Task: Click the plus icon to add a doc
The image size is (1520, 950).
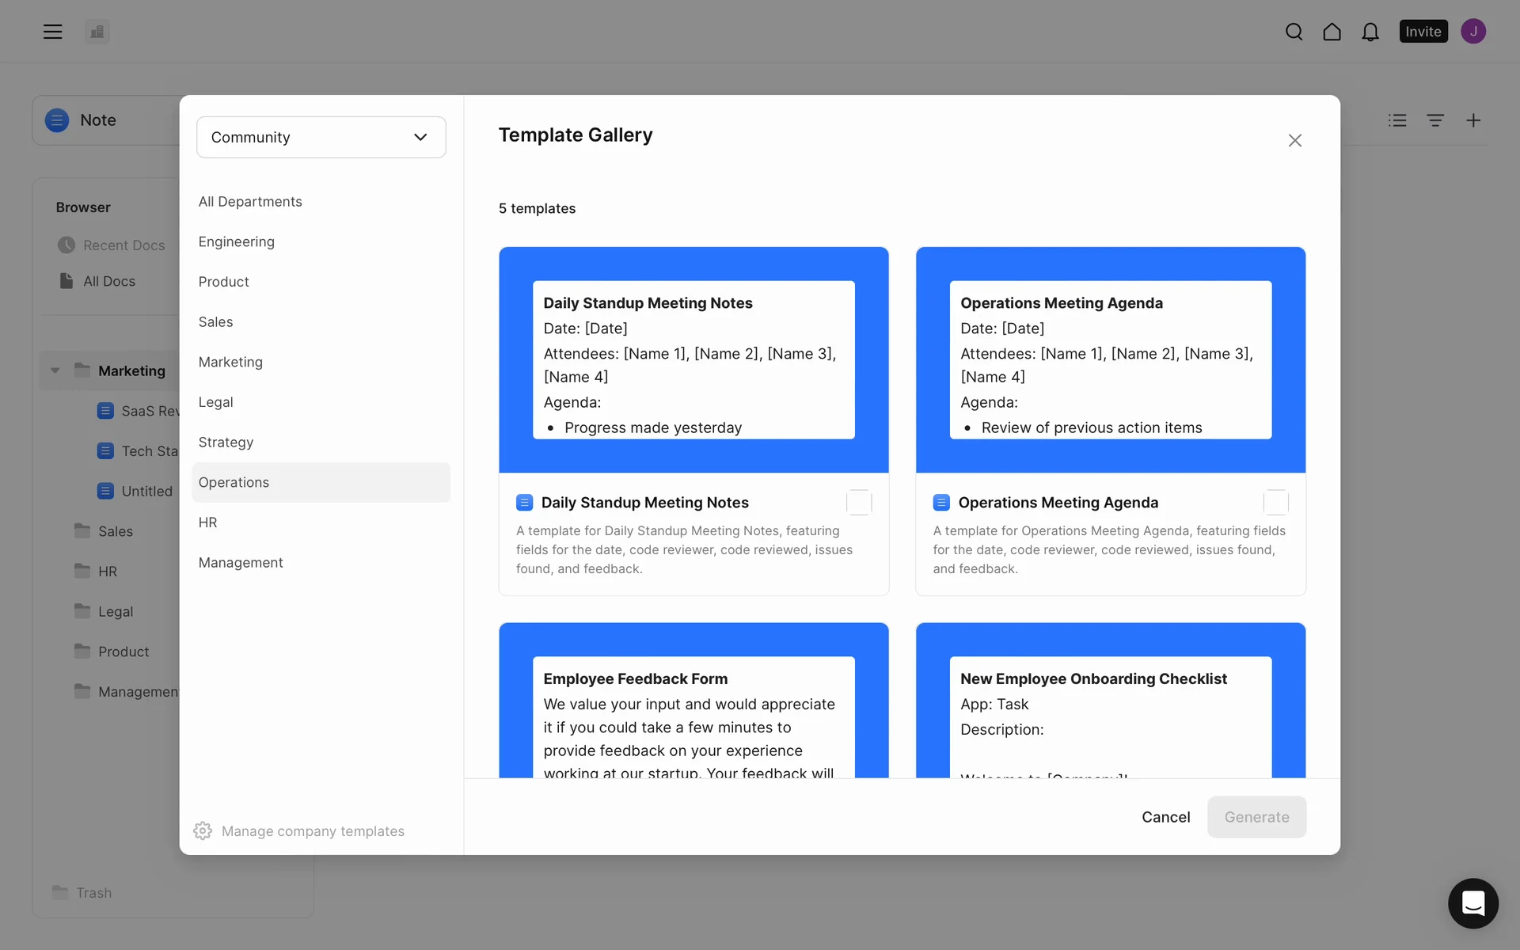Action: pos(1472,120)
